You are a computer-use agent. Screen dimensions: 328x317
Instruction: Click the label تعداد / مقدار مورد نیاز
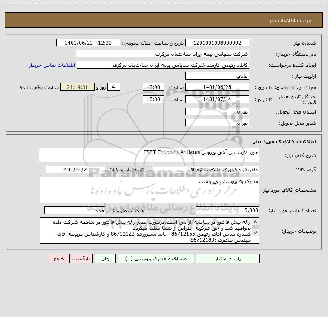pyautogui.click(x=292, y=211)
